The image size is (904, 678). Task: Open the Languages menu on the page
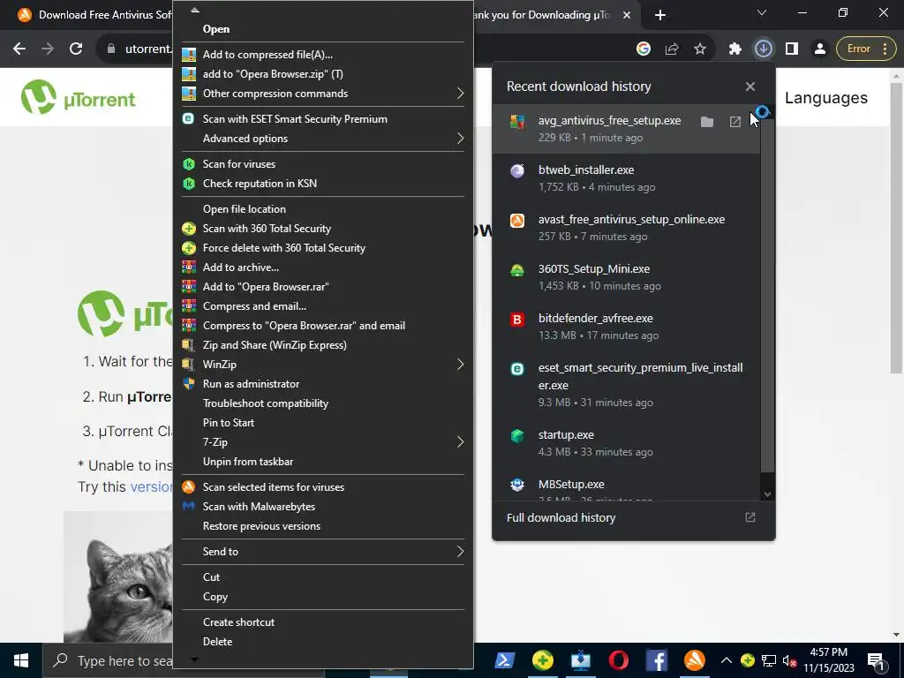click(x=825, y=98)
